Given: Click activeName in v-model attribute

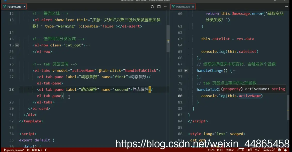Looking at the screenshot, I should [83, 71].
